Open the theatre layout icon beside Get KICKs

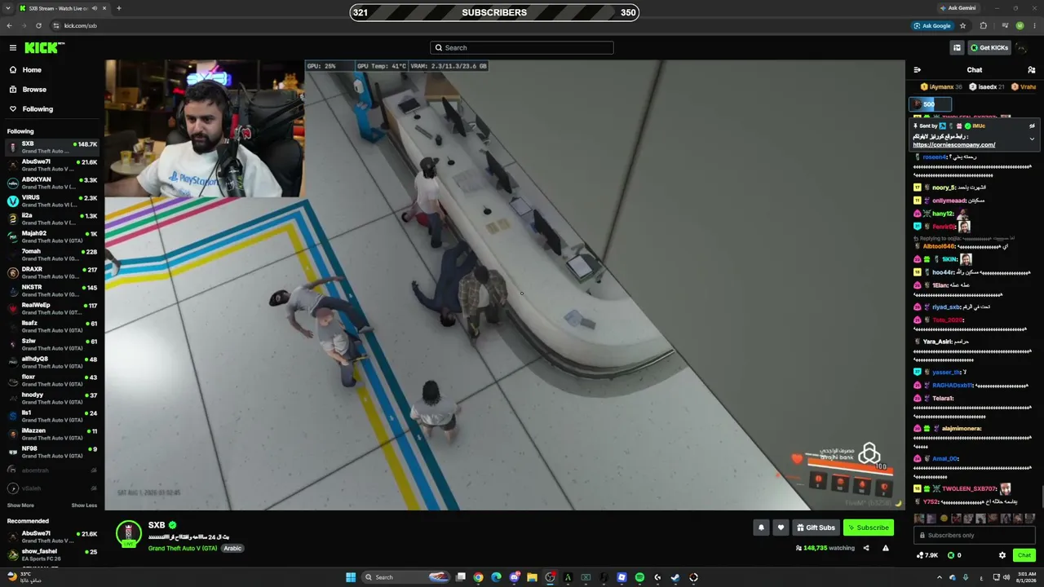[x=957, y=47]
